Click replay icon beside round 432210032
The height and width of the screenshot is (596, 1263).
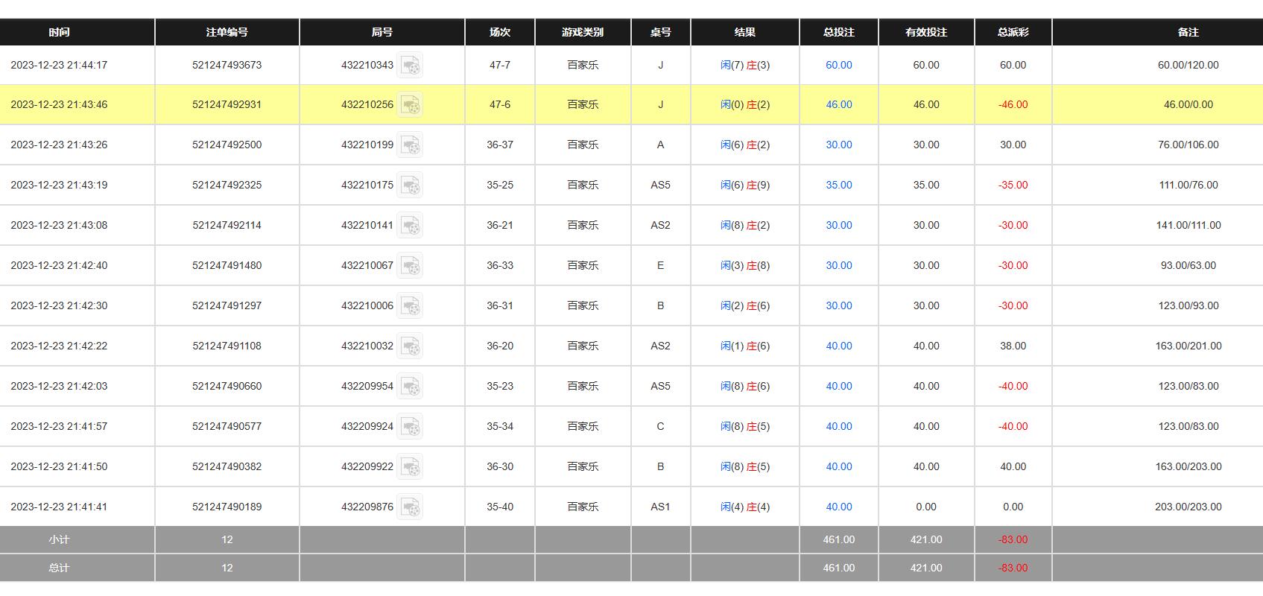(410, 346)
